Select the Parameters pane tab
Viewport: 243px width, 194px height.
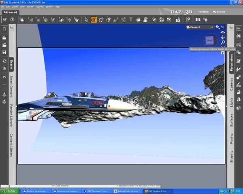point(231,63)
